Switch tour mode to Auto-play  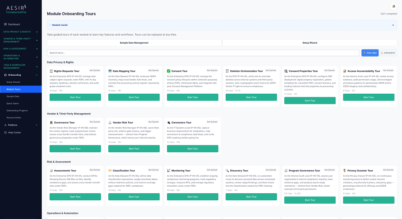point(370,53)
